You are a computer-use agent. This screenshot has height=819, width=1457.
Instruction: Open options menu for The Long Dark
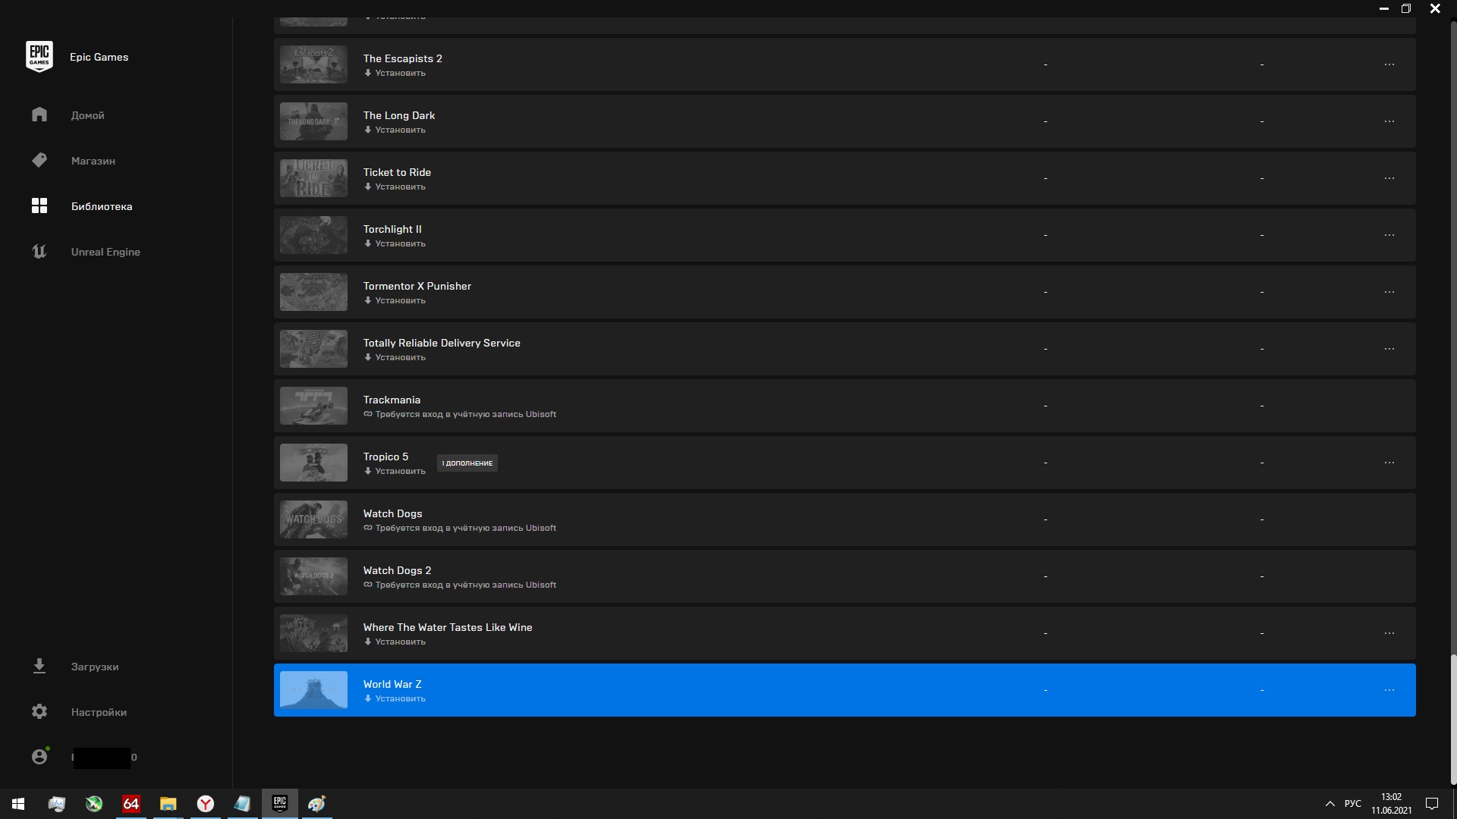[1389, 121]
